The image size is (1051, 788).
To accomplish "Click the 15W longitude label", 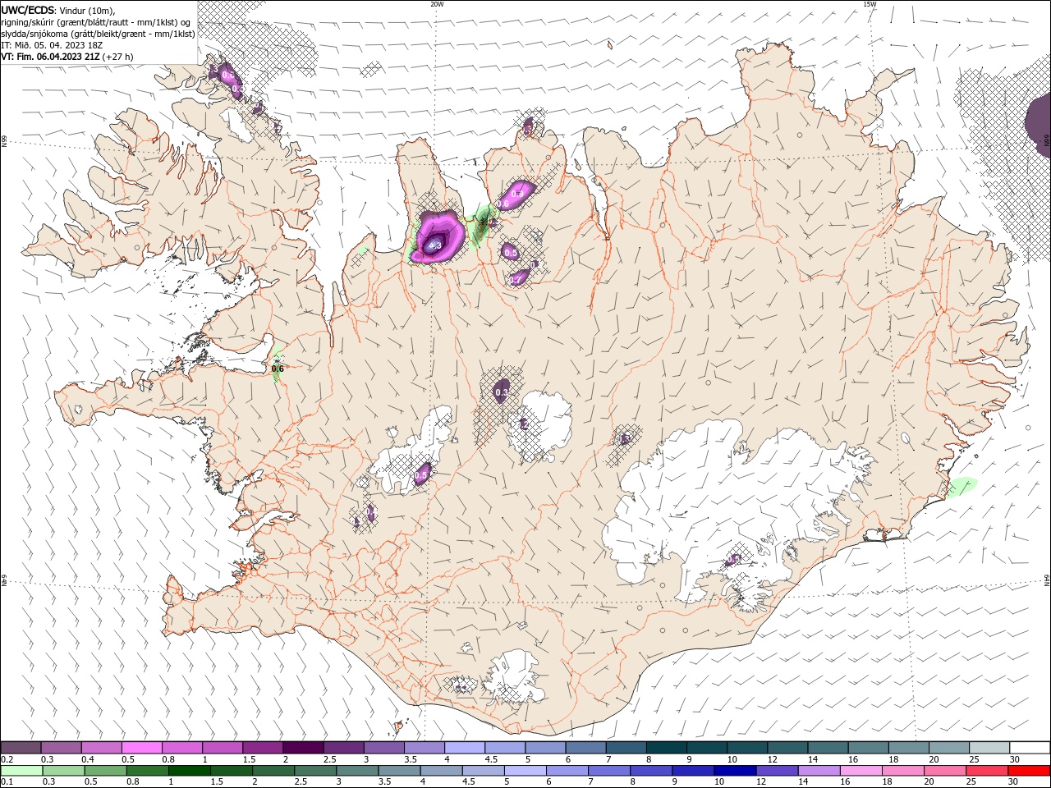I will click(x=870, y=4).
